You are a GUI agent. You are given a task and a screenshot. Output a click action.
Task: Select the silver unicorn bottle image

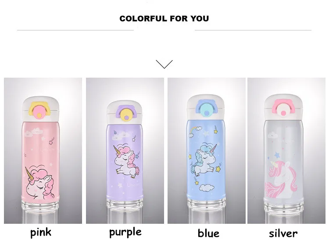coord(286,150)
